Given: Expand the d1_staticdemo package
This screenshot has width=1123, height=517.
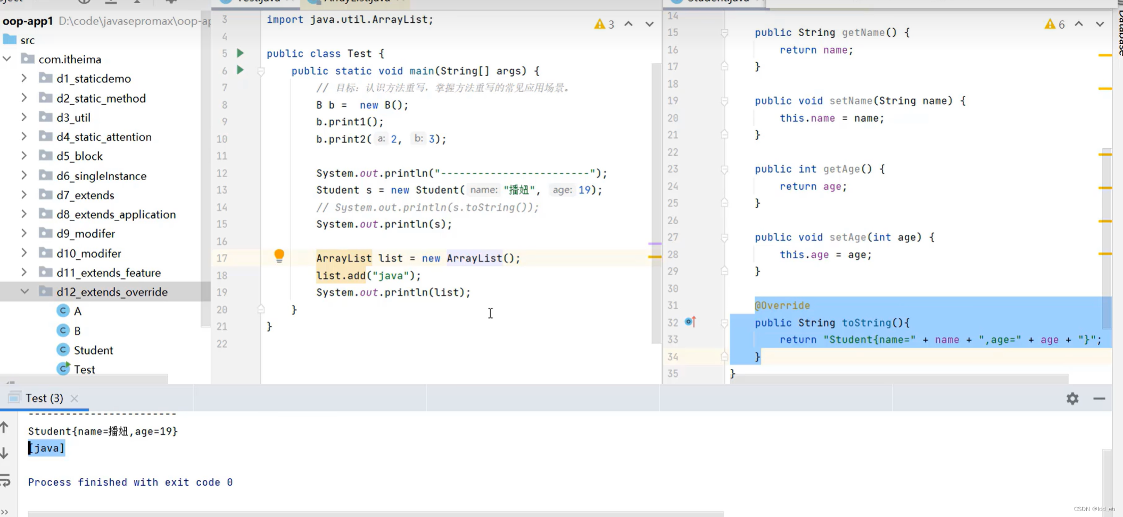Looking at the screenshot, I should tap(24, 78).
